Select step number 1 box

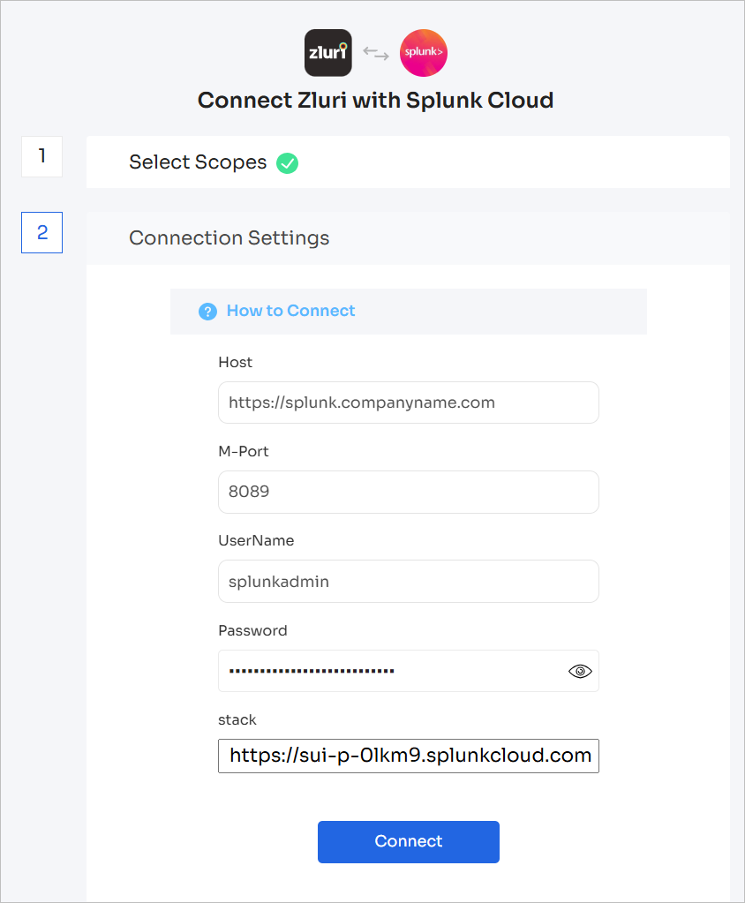coord(42,156)
